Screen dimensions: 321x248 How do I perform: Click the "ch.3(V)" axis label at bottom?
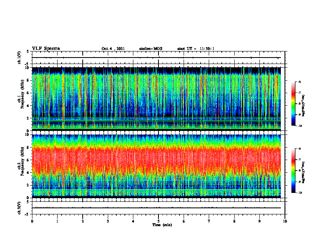[x=19, y=208]
